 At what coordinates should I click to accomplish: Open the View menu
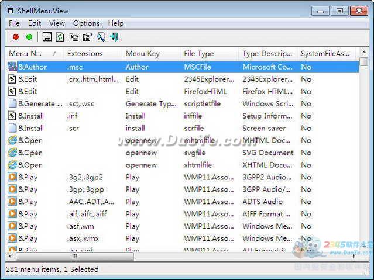coord(57,23)
